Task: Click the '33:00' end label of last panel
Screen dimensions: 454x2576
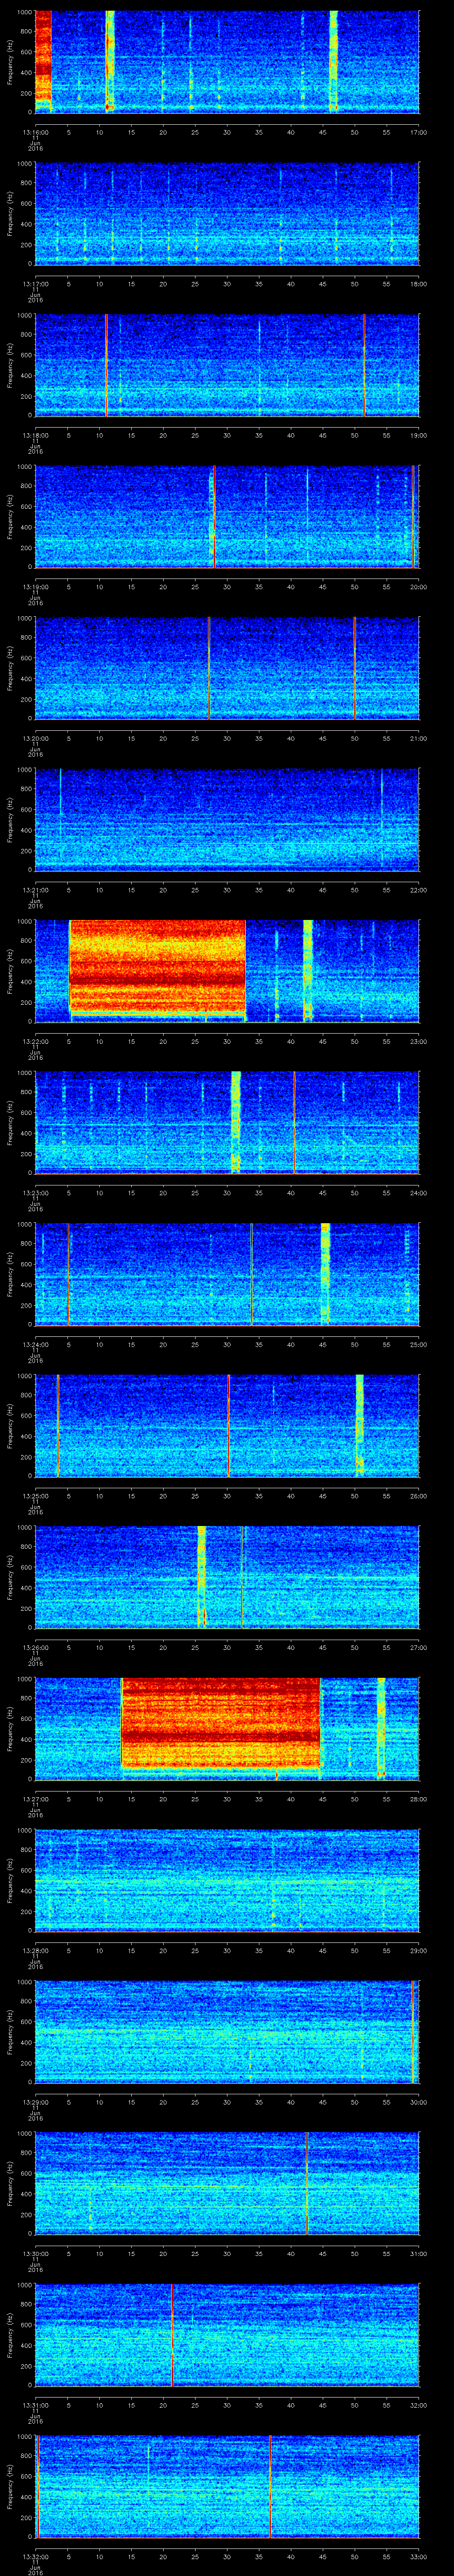Action: point(419,2556)
